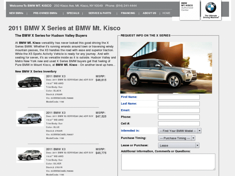Open the SPECIALS menu item

click(x=73, y=13)
